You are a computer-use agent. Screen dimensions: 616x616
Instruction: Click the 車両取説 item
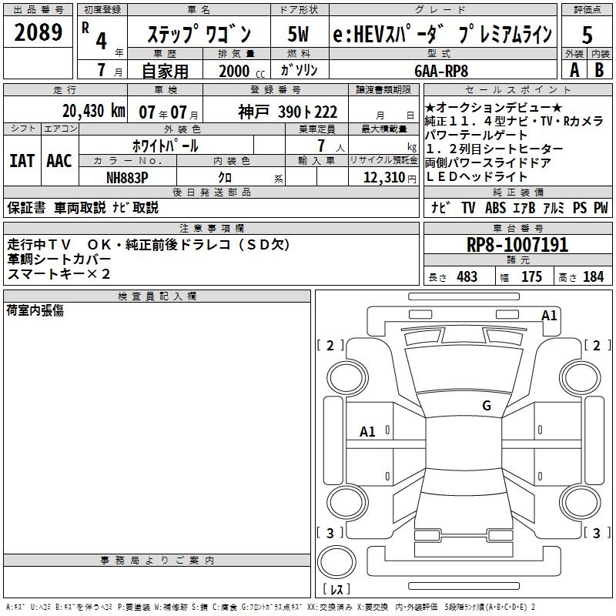tap(80, 207)
